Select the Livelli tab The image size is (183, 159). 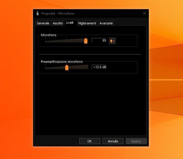pos(70,23)
